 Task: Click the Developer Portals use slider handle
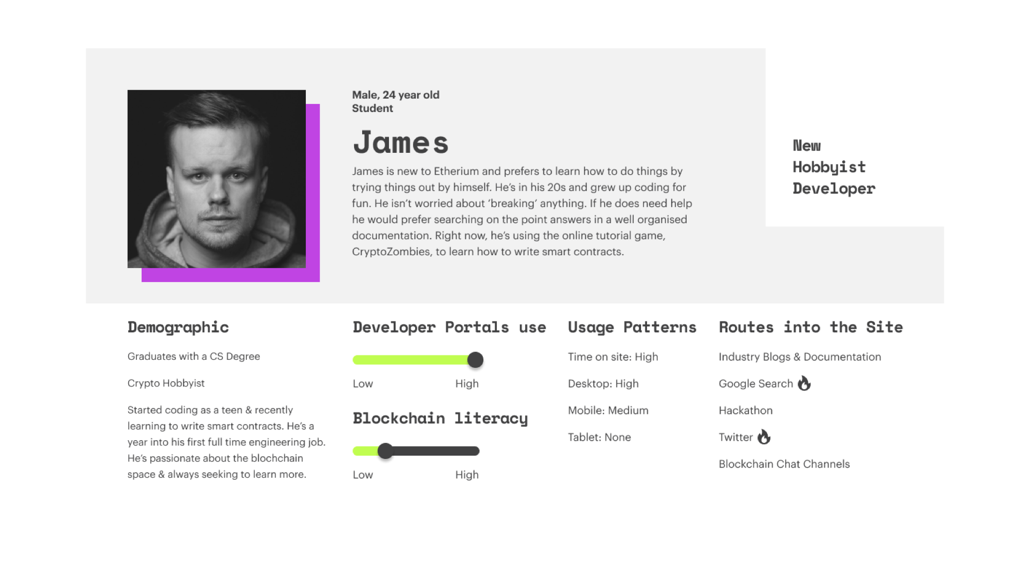pyautogui.click(x=475, y=360)
